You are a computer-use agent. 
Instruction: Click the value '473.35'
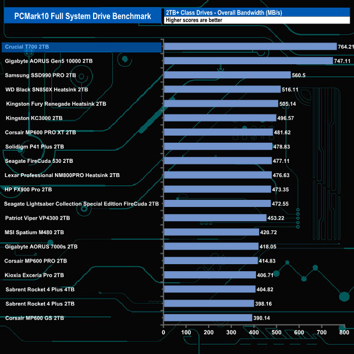point(280,190)
